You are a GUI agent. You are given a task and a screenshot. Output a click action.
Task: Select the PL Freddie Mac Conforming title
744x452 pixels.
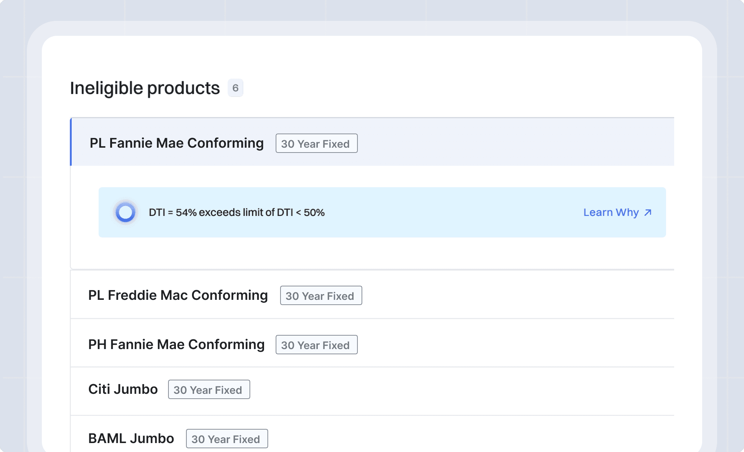178,295
